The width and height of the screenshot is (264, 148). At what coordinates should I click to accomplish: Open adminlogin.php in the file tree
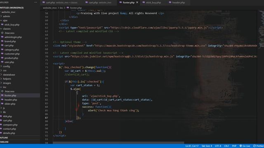click(x=13, y=37)
